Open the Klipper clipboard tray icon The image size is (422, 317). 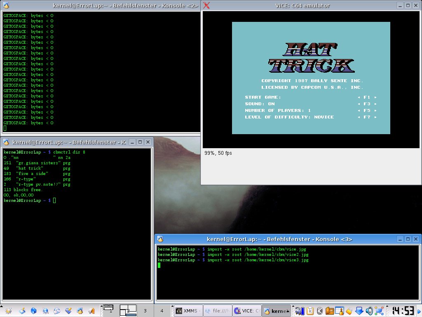pos(310,311)
